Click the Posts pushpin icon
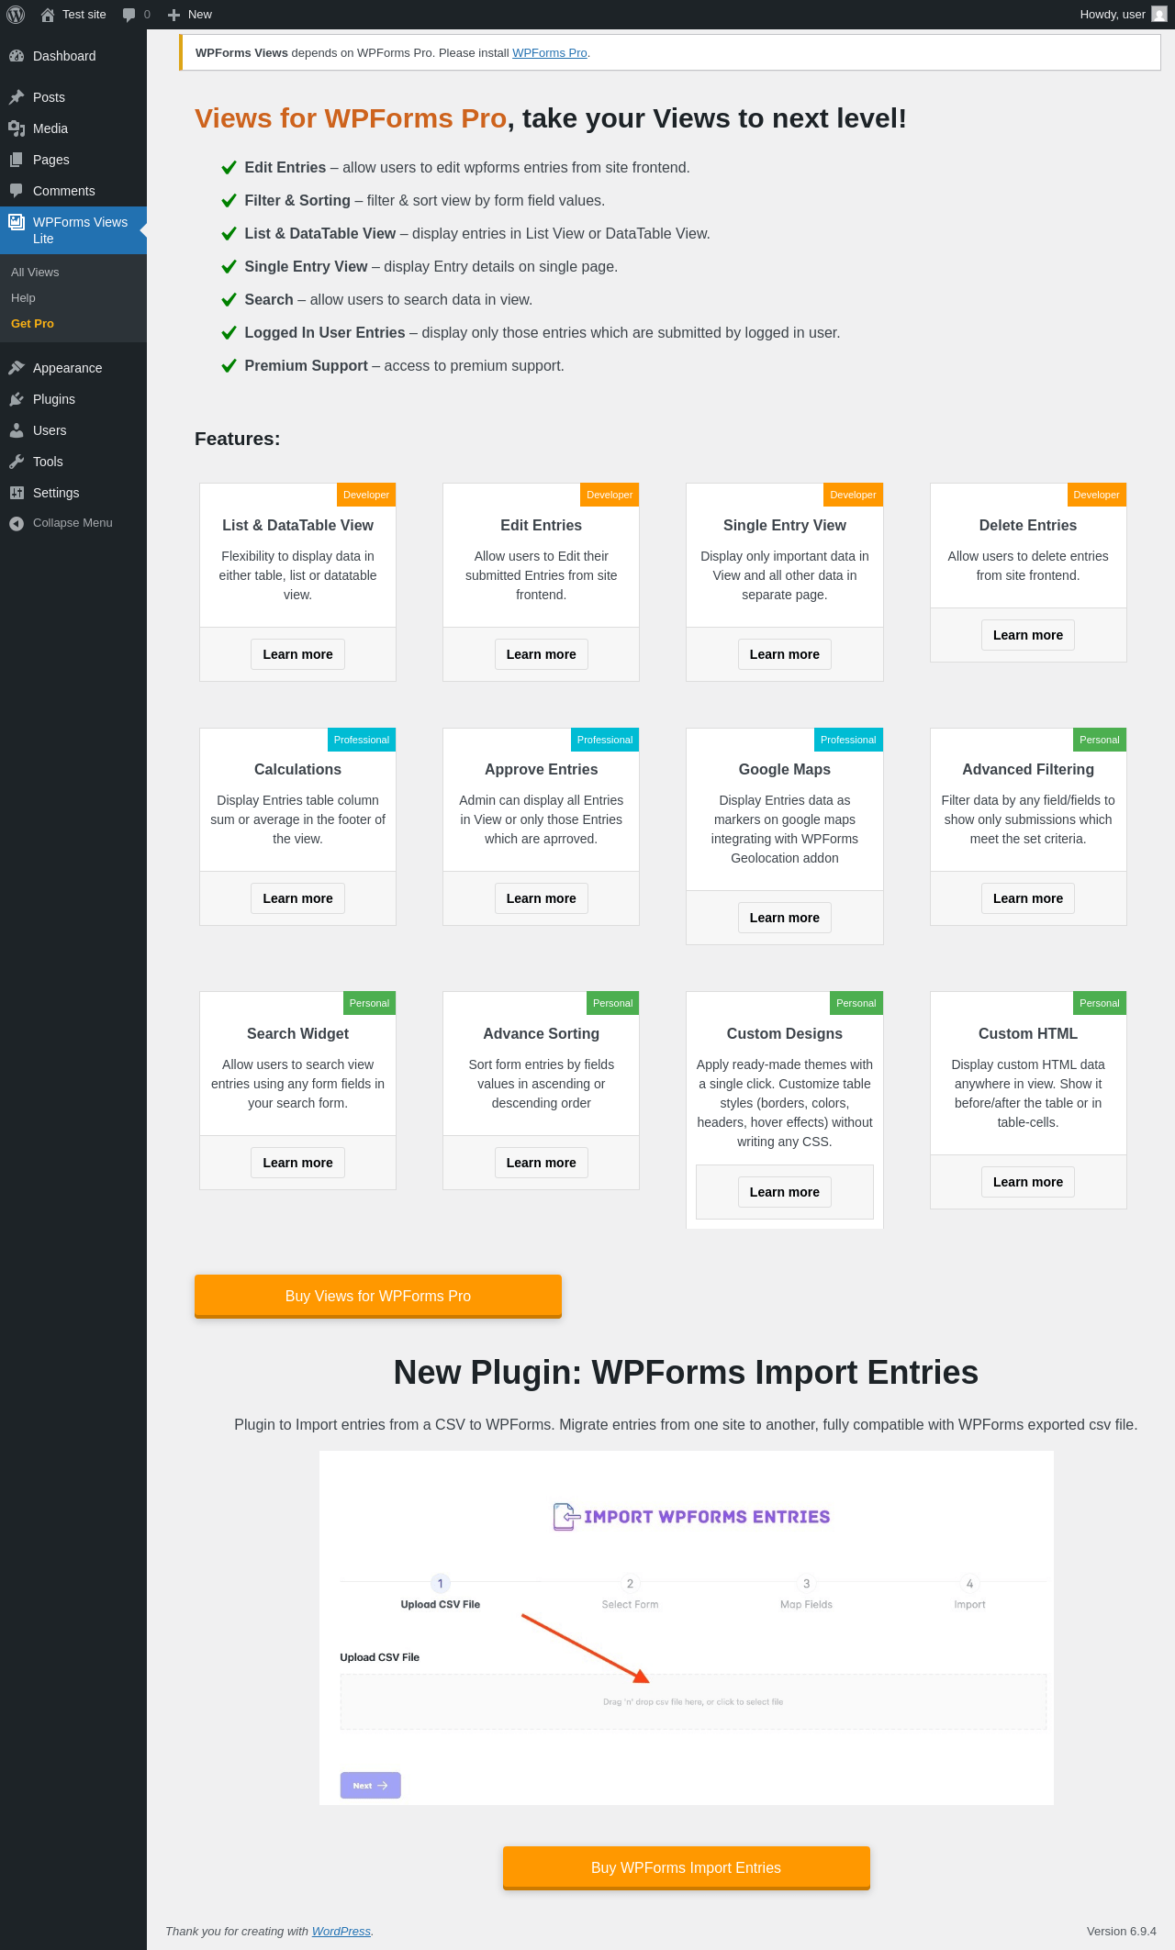Screen dimensions: 1175x1950 (x=17, y=97)
